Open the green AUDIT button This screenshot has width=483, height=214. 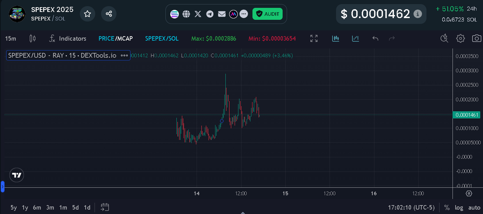tap(267, 14)
